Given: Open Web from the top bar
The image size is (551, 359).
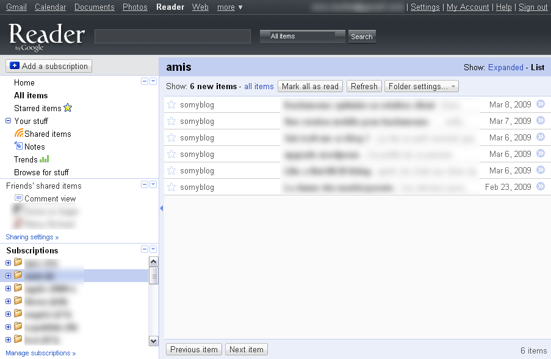Looking at the screenshot, I should (200, 7).
